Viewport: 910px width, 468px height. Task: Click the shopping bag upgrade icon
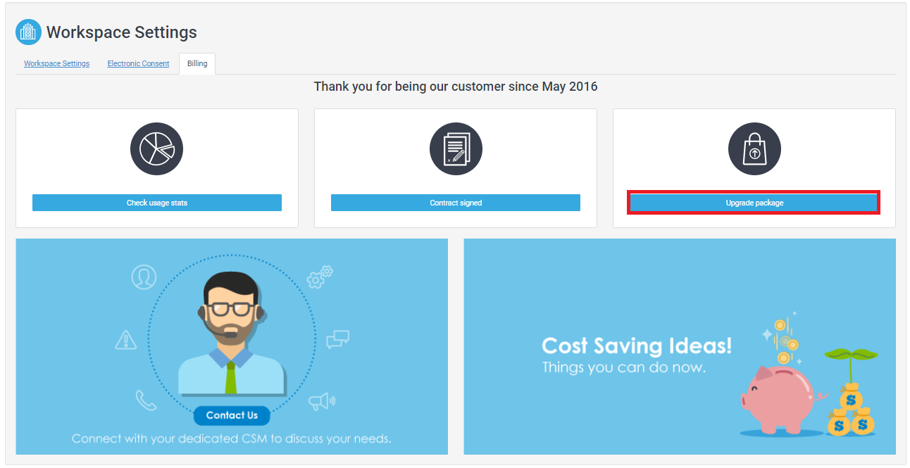[x=754, y=149]
